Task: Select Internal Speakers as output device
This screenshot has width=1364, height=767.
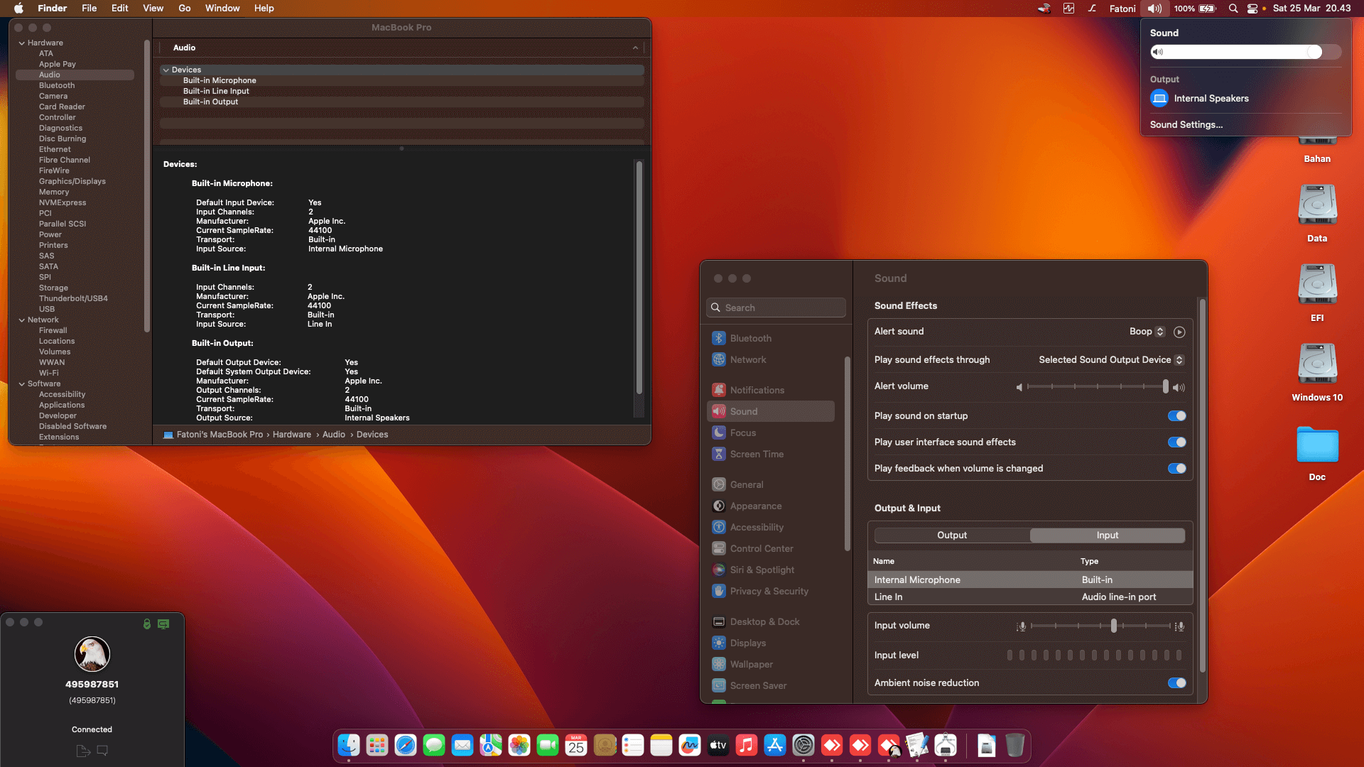Action: point(1210,98)
